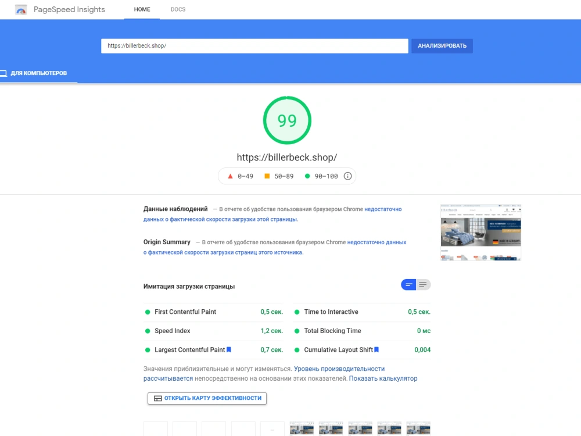
Task: Switch metrics to expanded description view
Action: [423, 285]
